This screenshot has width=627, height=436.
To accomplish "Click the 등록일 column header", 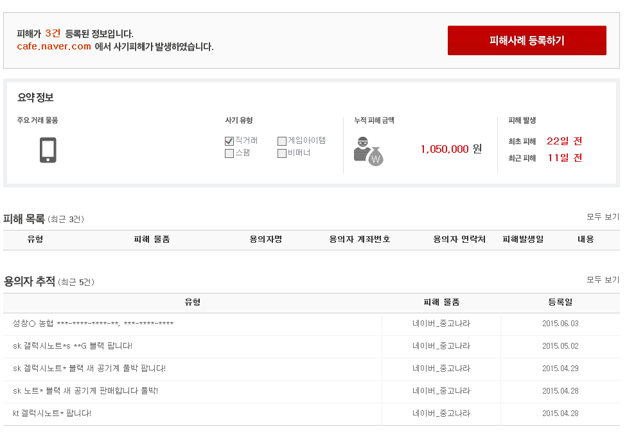I will (x=560, y=302).
